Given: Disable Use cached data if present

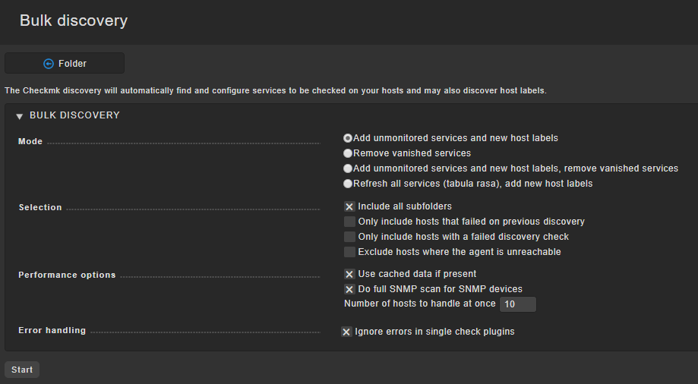Looking at the screenshot, I should [x=349, y=274].
